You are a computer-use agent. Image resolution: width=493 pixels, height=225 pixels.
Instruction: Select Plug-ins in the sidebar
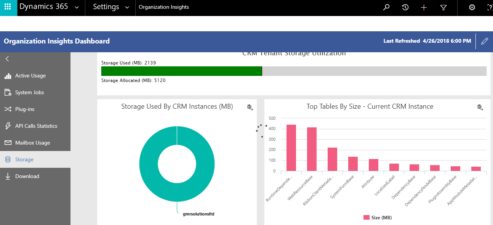coord(25,109)
